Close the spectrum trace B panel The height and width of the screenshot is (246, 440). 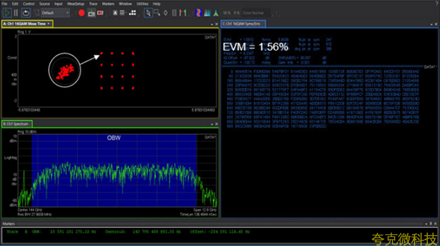(217, 124)
